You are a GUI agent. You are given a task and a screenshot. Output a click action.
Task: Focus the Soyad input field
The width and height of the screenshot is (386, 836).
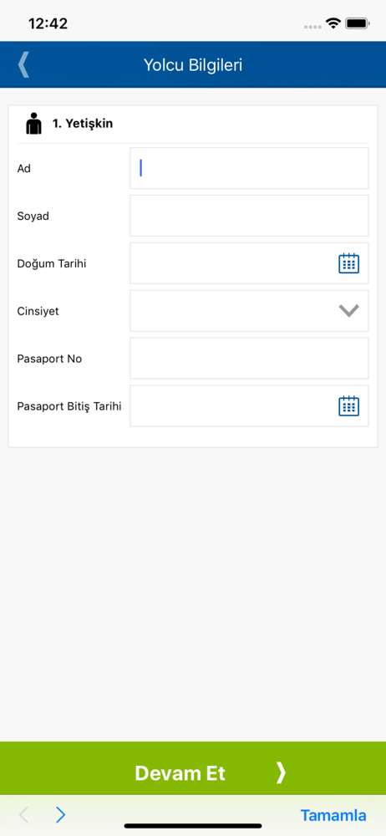(x=249, y=216)
